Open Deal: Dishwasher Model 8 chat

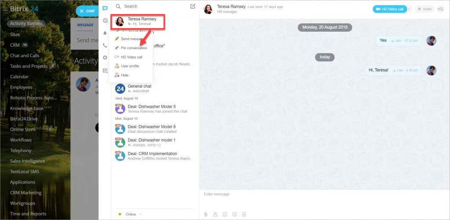pos(155,129)
